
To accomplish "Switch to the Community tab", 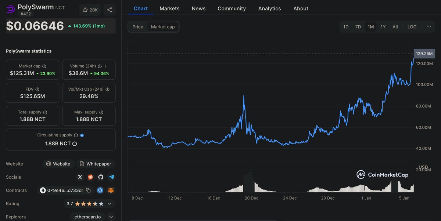I will (x=232, y=8).
